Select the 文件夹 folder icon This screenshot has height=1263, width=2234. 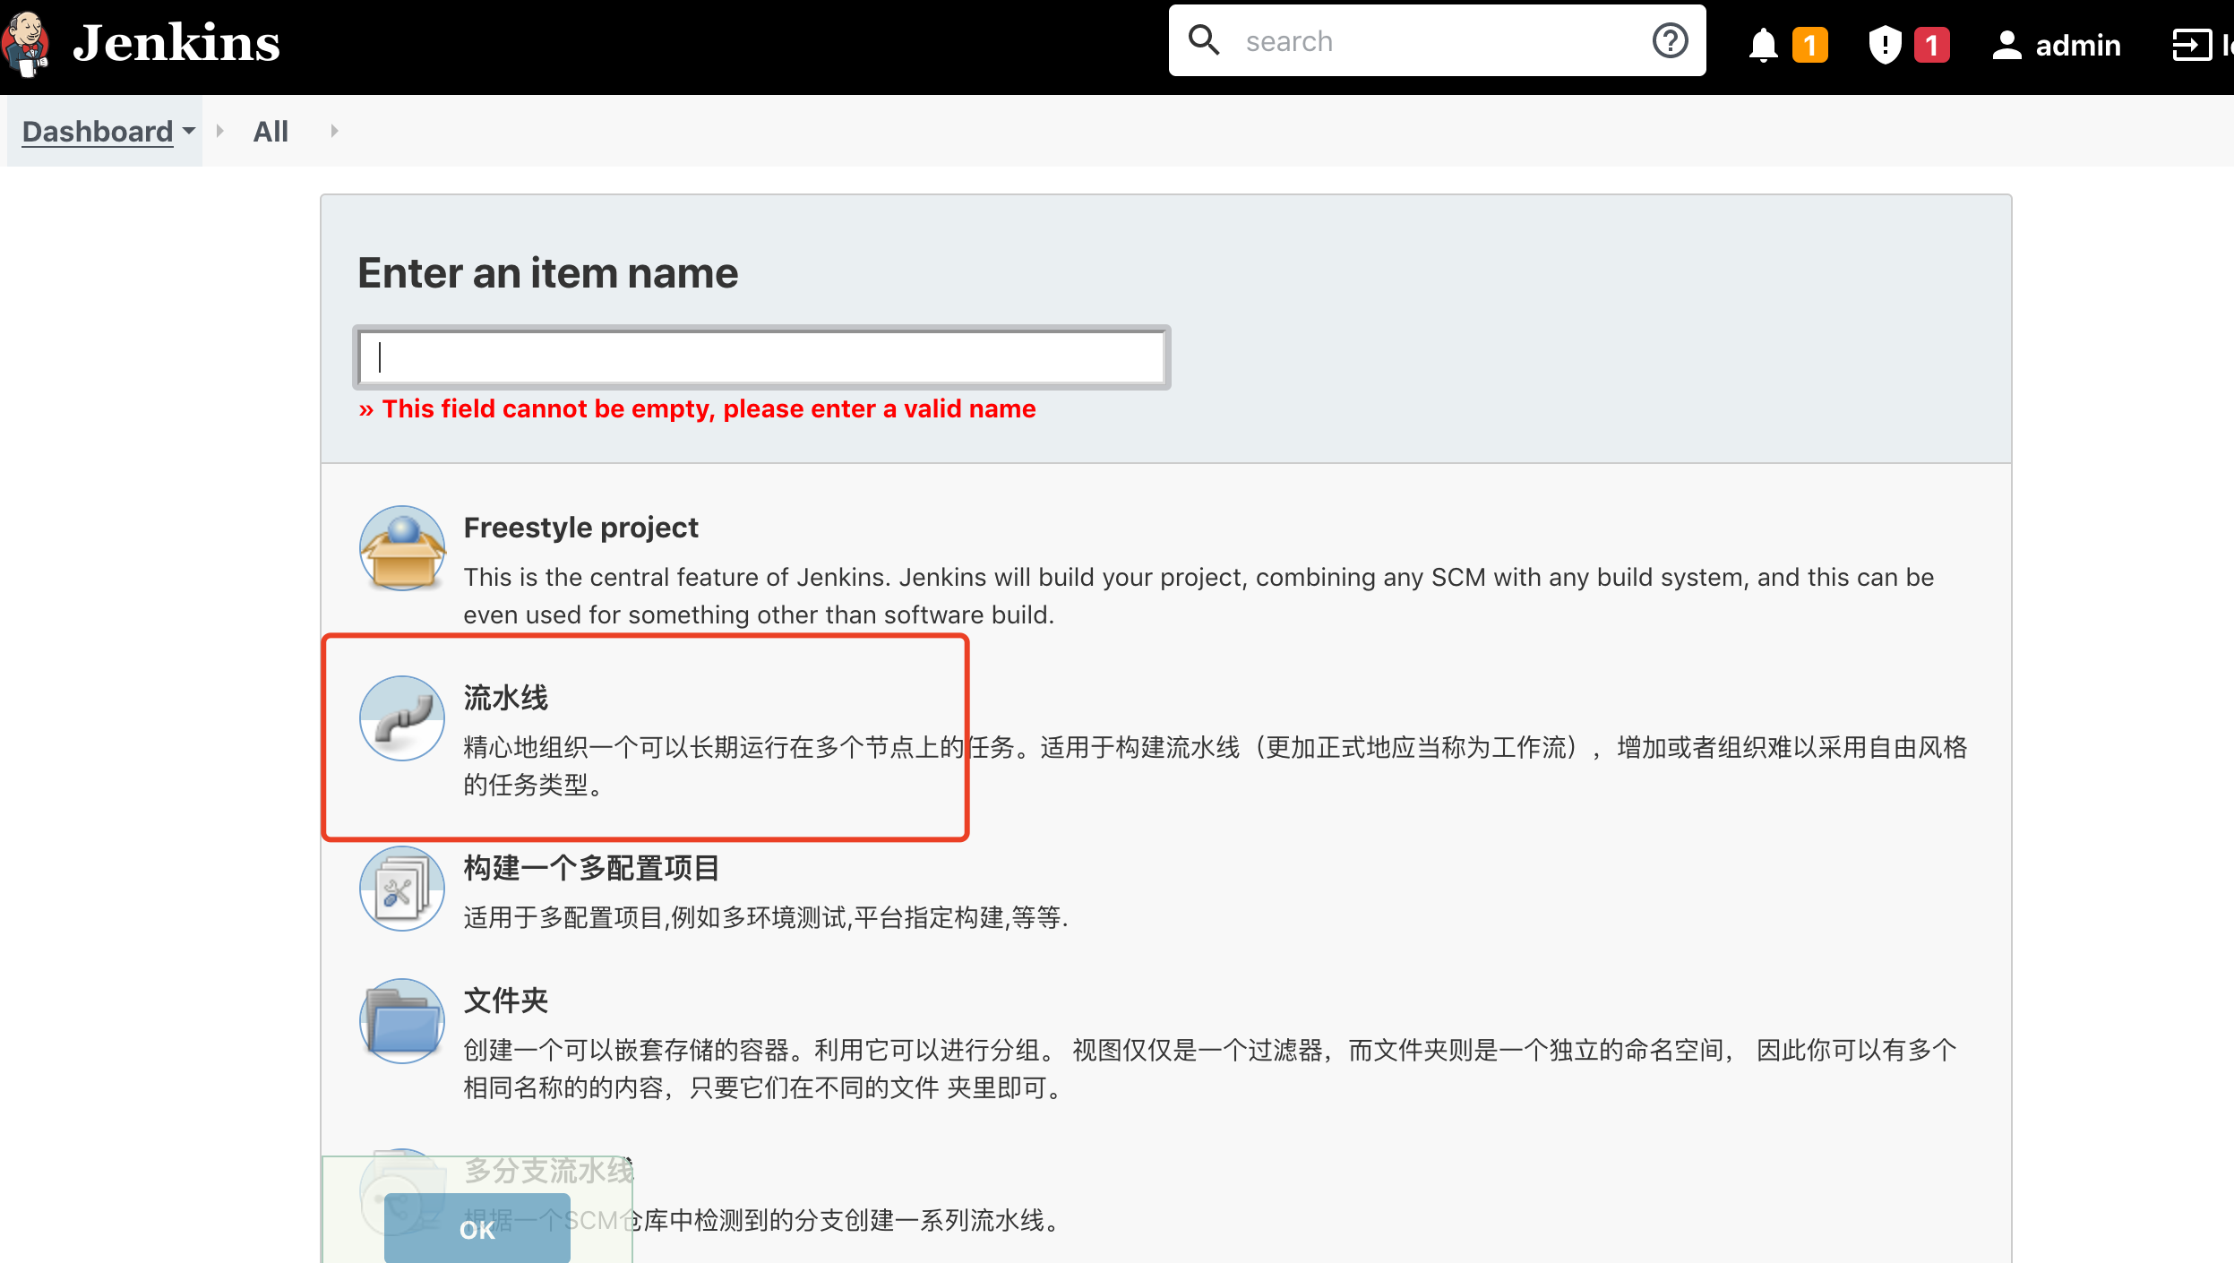pos(402,1021)
